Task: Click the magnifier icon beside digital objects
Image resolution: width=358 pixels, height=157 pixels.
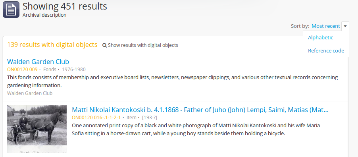Action: pyautogui.click(x=104, y=45)
